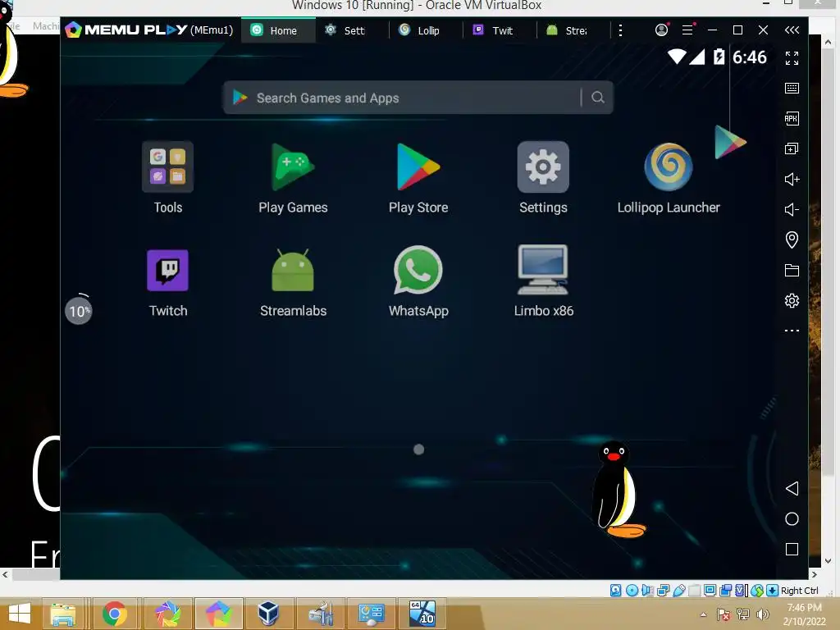Show hidden system tray icons
This screenshot has width=840, height=630.
(x=703, y=614)
